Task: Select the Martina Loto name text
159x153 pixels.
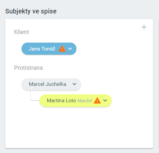Action: (61, 101)
